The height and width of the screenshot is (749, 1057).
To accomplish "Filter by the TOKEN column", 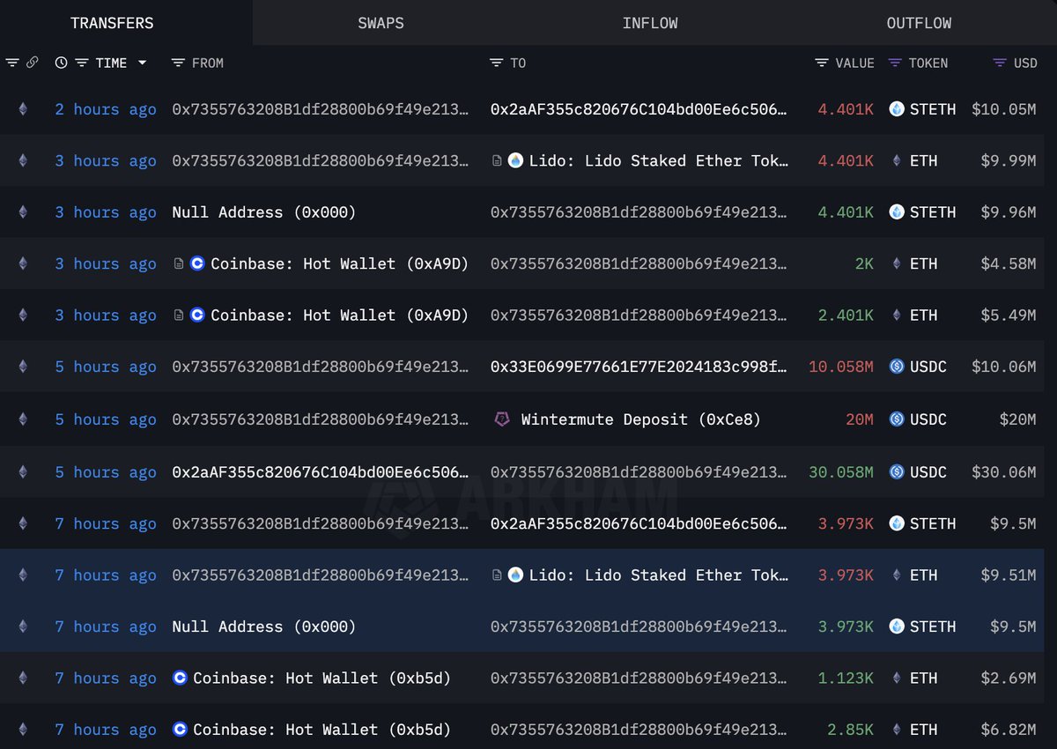I will 895,63.
